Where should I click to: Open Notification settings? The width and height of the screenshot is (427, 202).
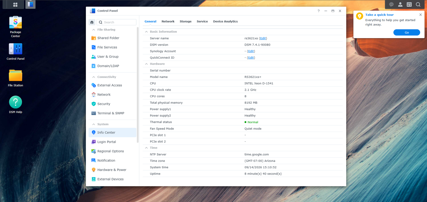click(113, 160)
